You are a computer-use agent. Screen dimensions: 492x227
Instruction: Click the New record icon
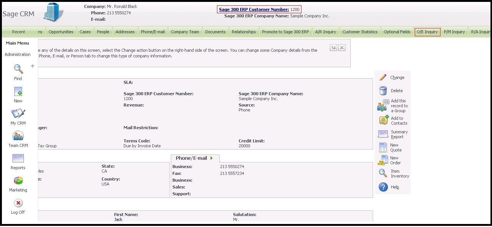18,91
